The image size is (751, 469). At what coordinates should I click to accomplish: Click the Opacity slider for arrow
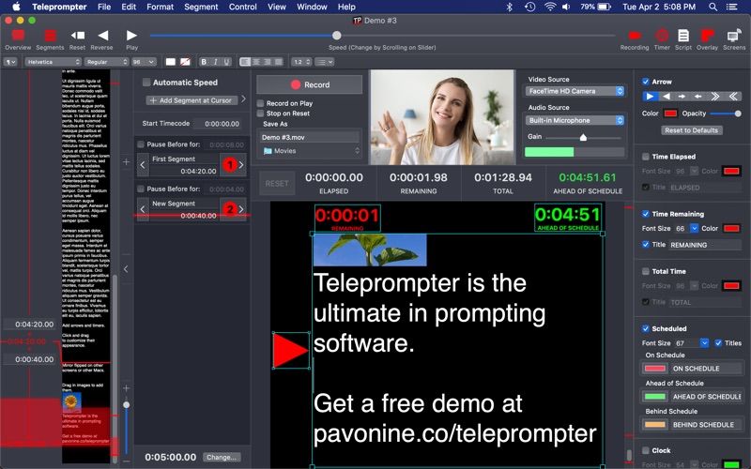726,113
